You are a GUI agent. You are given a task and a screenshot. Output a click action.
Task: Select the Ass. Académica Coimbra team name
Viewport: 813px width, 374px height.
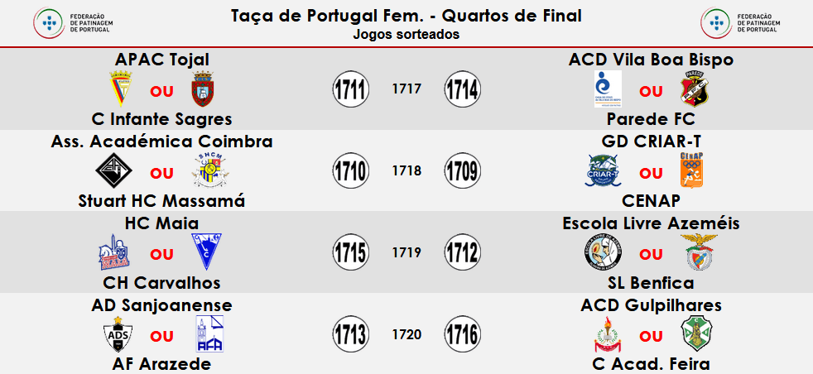click(x=162, y=141)
